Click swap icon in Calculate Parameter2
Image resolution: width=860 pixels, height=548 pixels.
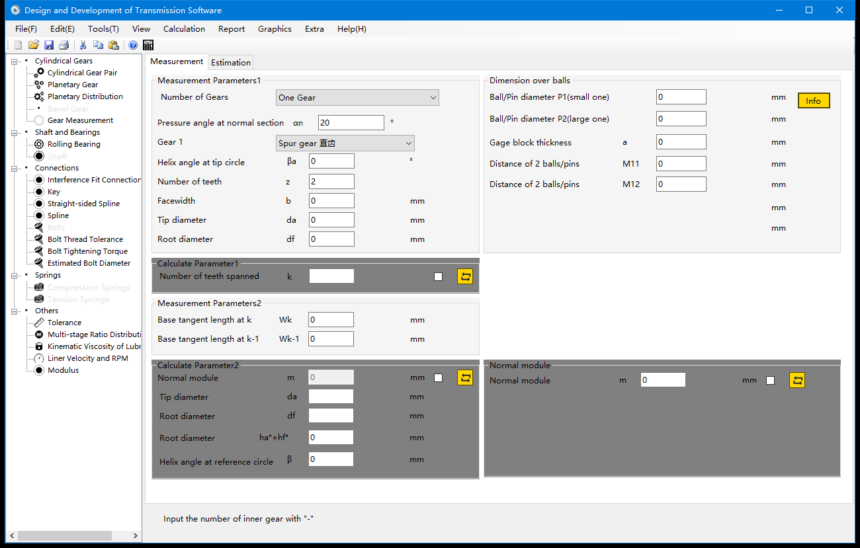point(465,377)
